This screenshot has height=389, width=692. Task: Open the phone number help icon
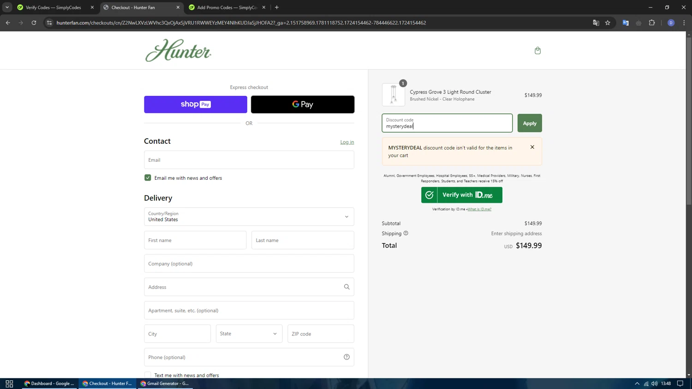[346, 357]
